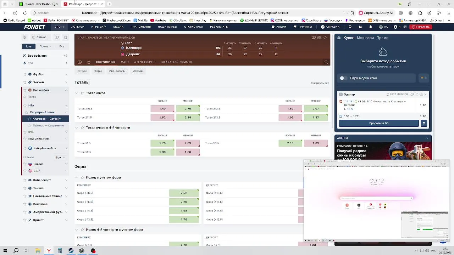Star the Тотал очков в 4-й четверти market
The width and height of the screenshot is (454, 255).
point(82,127)
